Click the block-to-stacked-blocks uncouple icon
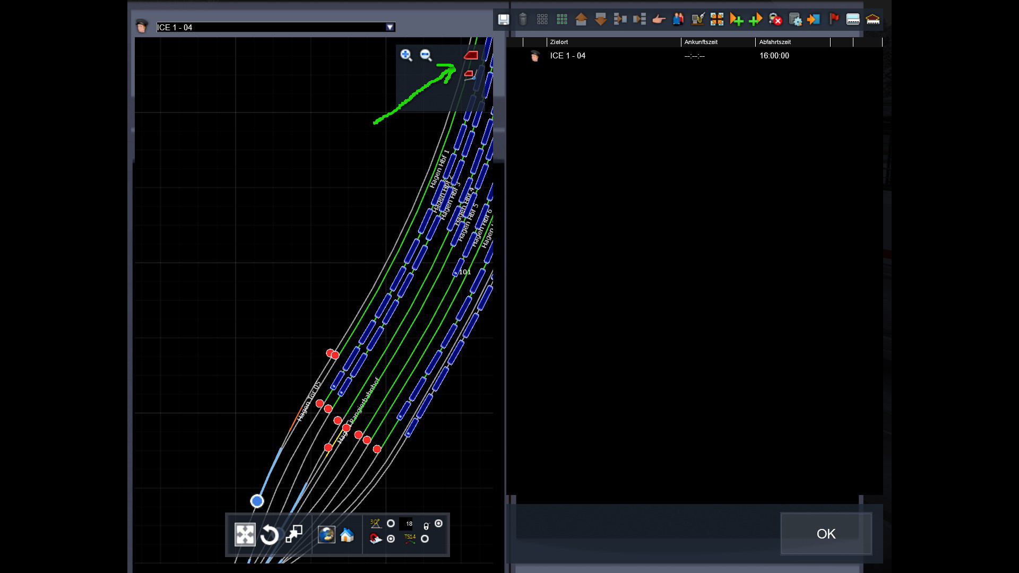 point(640,20)
